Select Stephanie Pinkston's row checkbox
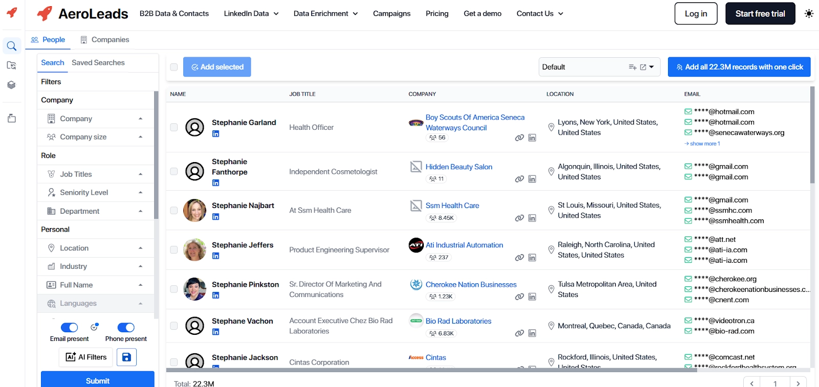This screenshot has height=387, width=819. pos(174,289)
